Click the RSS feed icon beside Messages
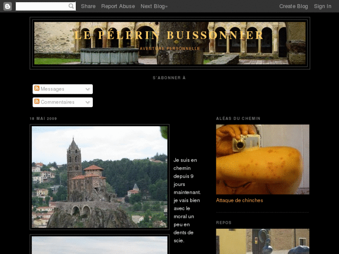Image resolution: width=339 pixels, height=254 pixels. point(37,88)
